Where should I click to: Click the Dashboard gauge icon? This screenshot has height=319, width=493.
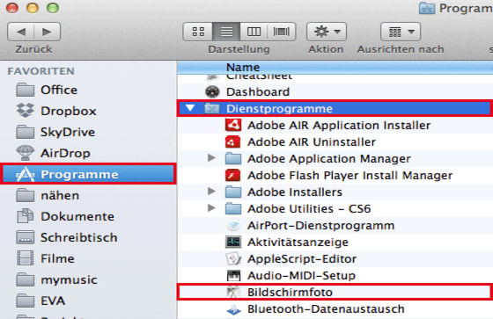[212, 91]
